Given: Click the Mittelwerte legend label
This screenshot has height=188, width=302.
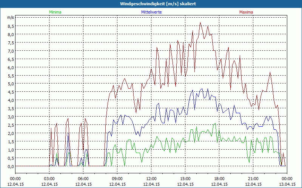Looking at the screenshot, I should [151, 12].
